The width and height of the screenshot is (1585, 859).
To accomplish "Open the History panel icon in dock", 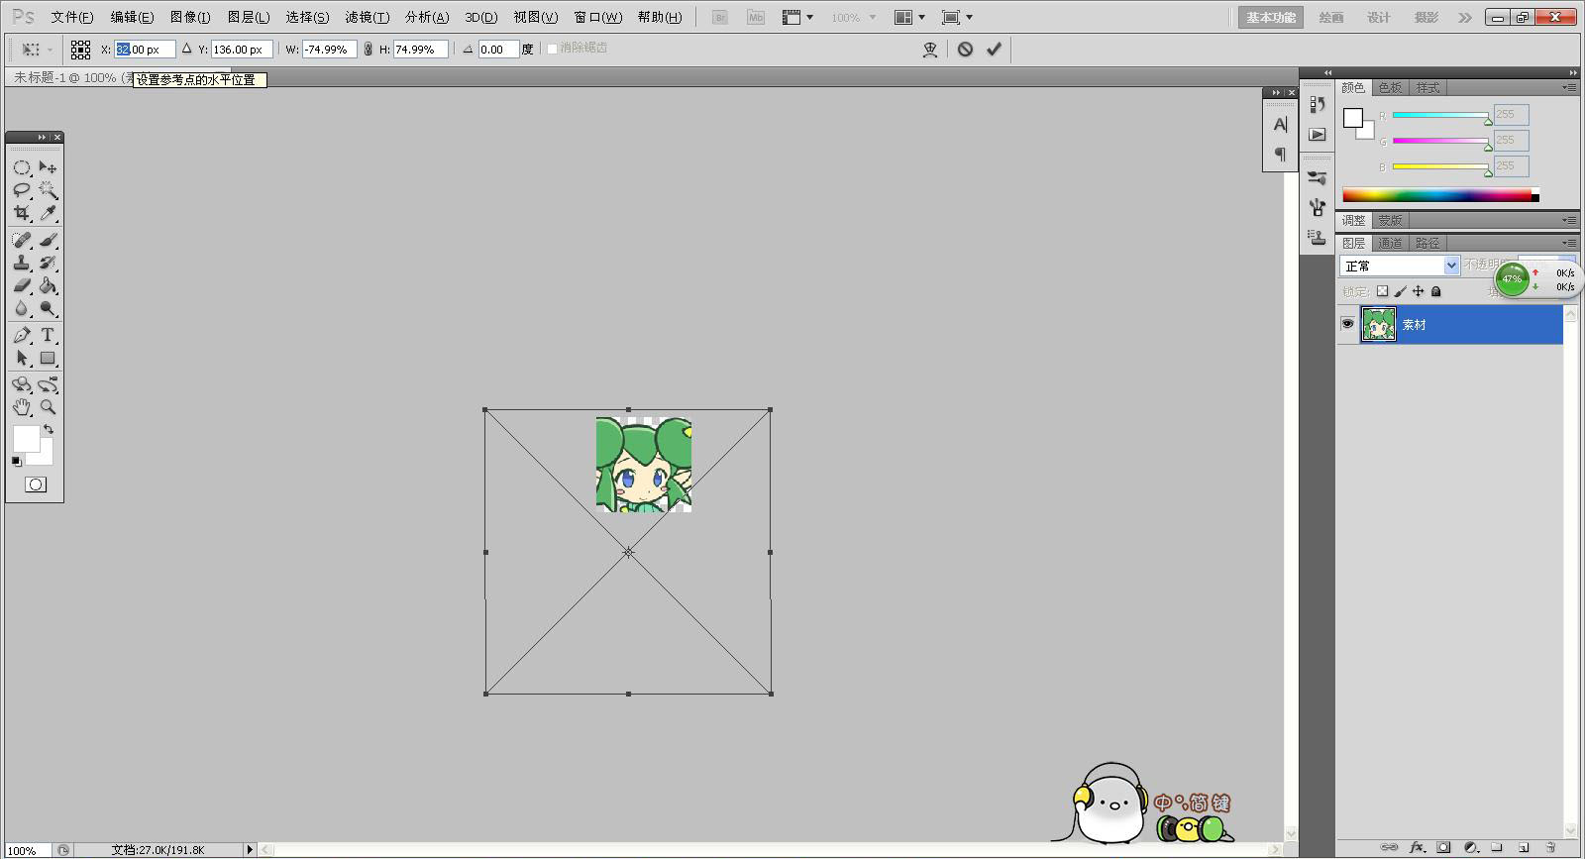I will coord(1317,104).
